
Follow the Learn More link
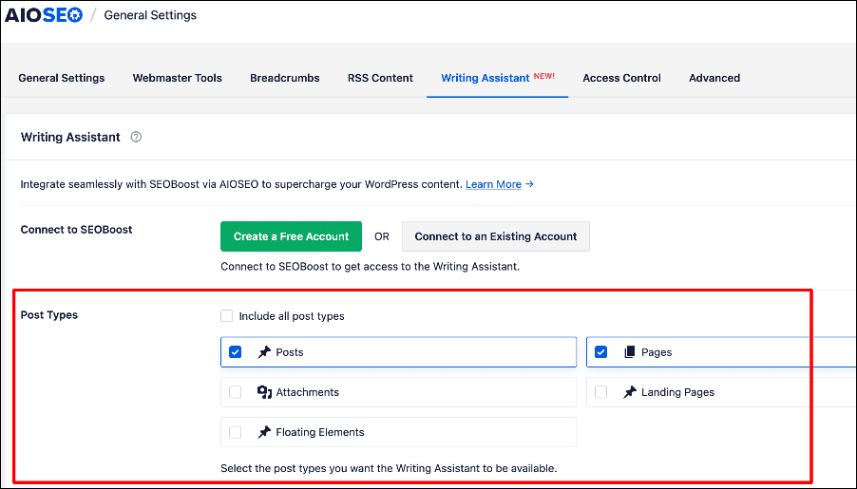tap(493, 184)
